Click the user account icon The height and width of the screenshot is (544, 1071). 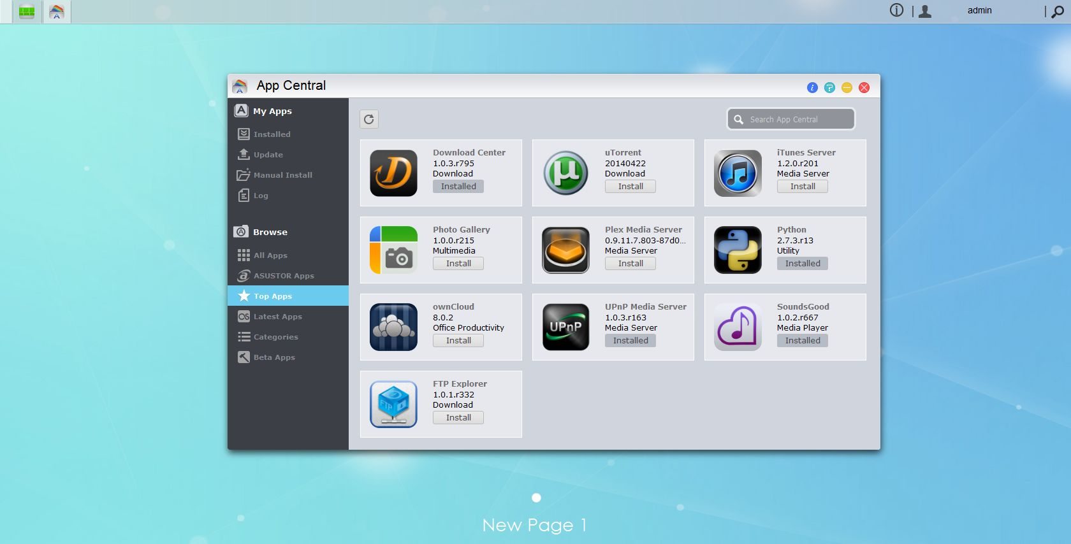tap(925, 11)
